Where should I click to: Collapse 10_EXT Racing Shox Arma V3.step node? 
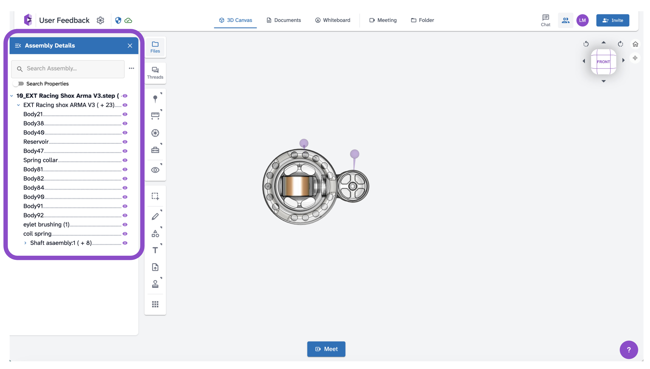(x=12, y=96)
